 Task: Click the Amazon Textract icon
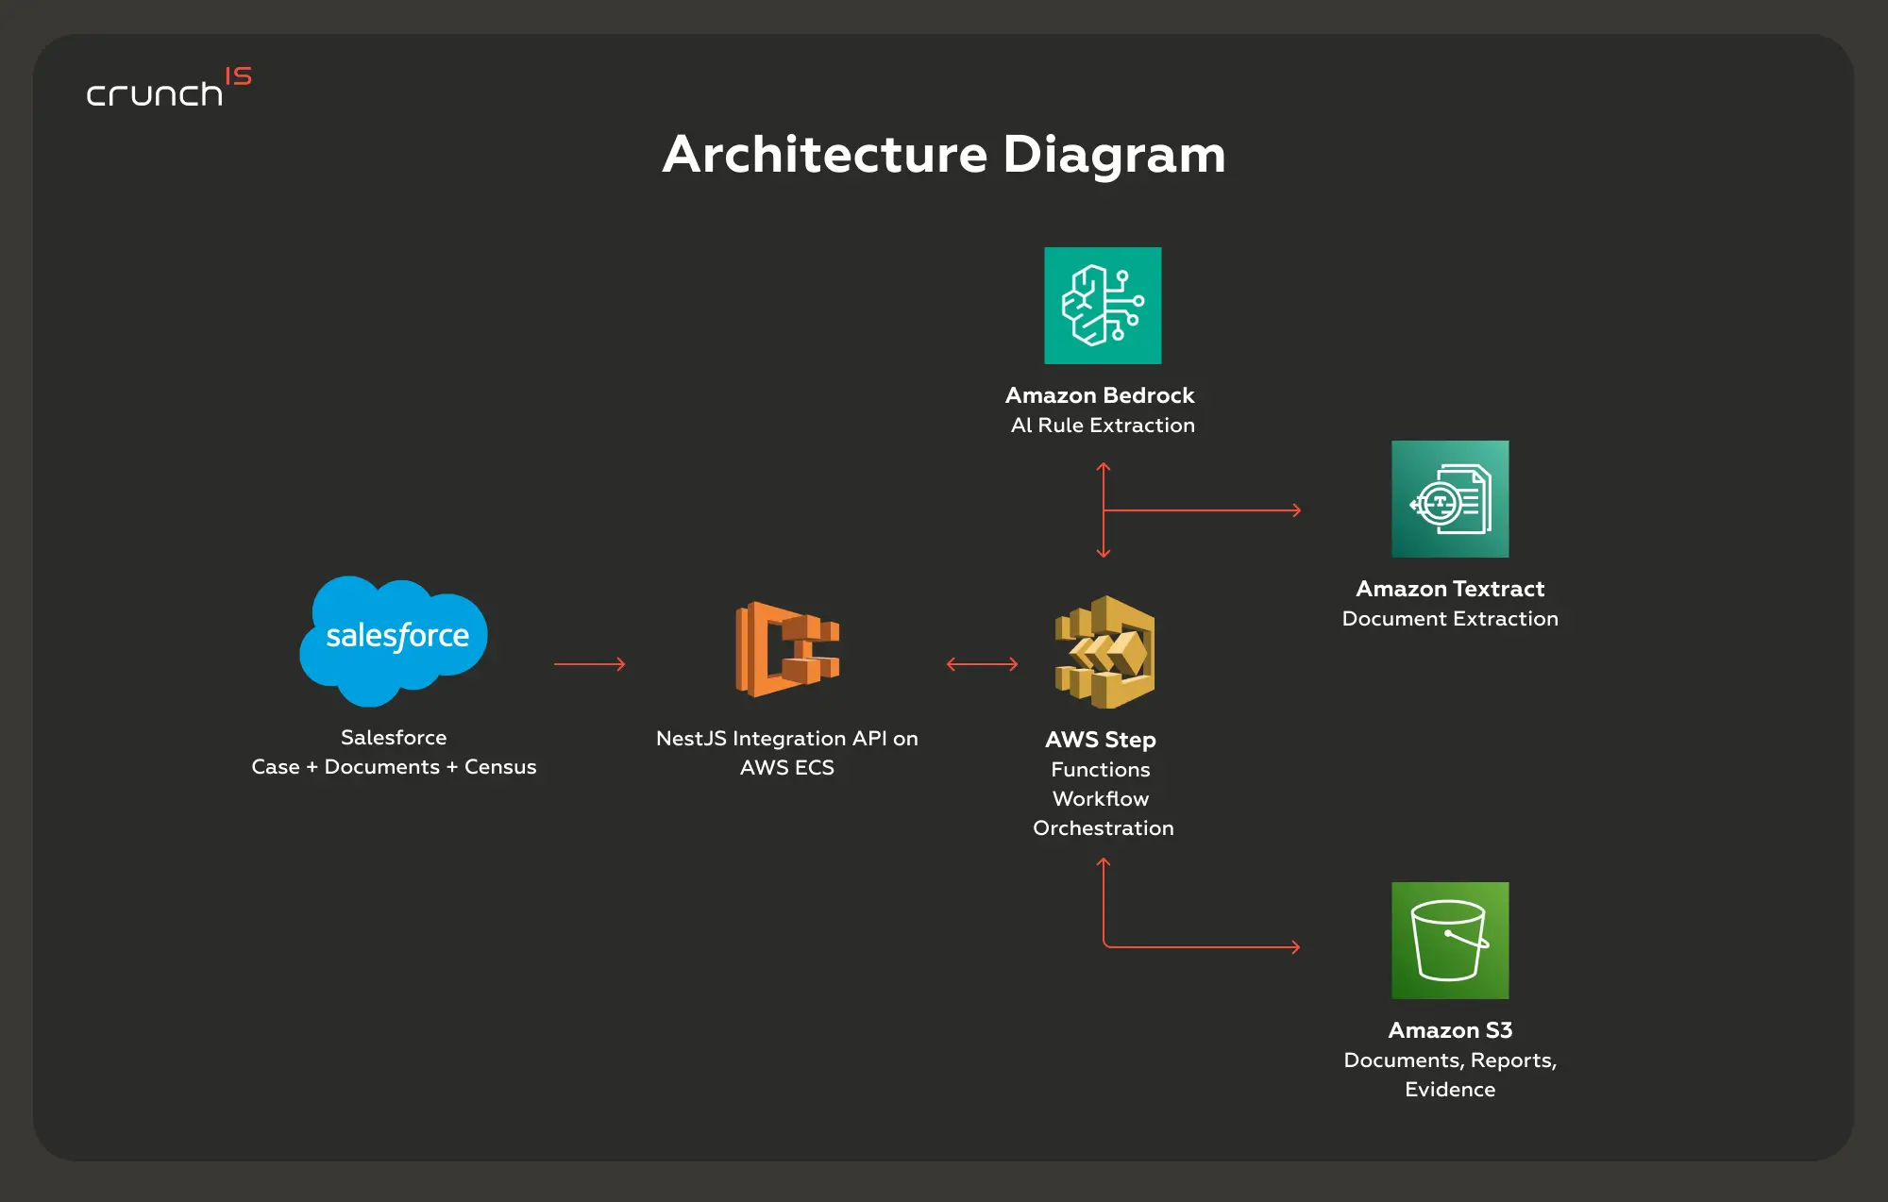(1450, 499)
